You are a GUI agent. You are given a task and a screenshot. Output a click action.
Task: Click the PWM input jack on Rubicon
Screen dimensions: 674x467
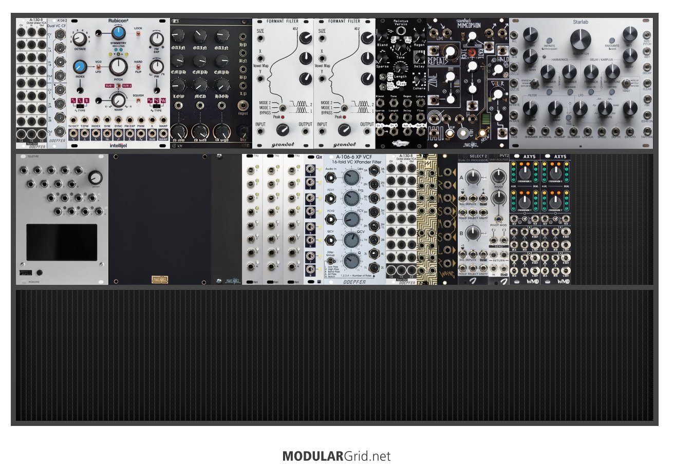[x=141, y=121]
